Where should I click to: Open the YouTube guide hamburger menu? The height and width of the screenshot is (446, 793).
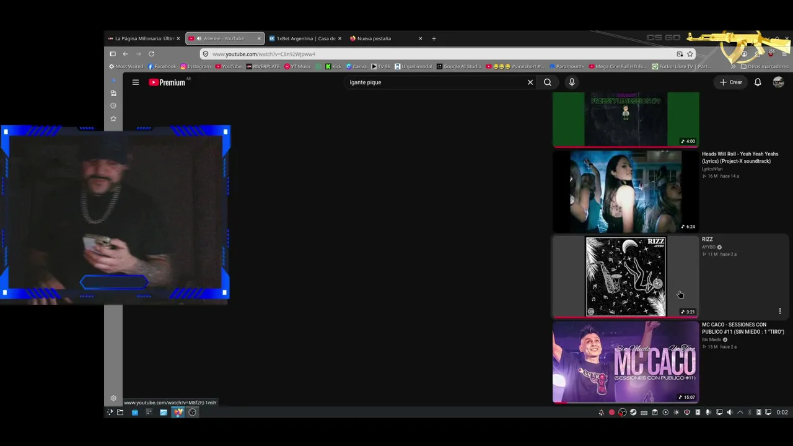pyautogui.click(x=135, y=82)
